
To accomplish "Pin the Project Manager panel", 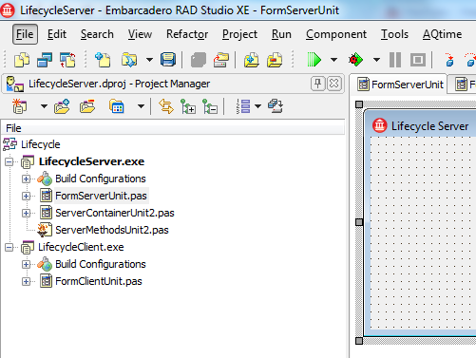I will tap(318, 84).
